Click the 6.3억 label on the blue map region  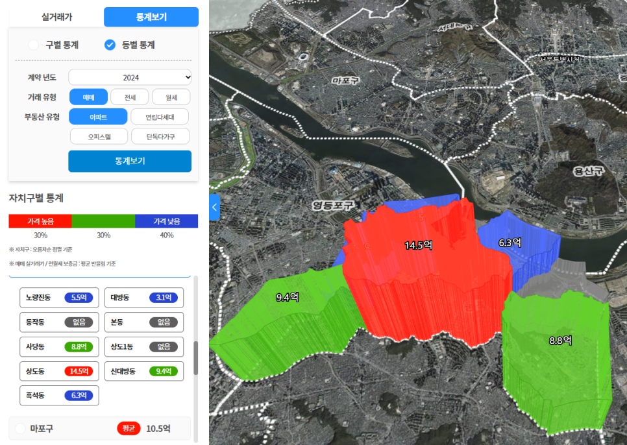[x=510, y=243]
